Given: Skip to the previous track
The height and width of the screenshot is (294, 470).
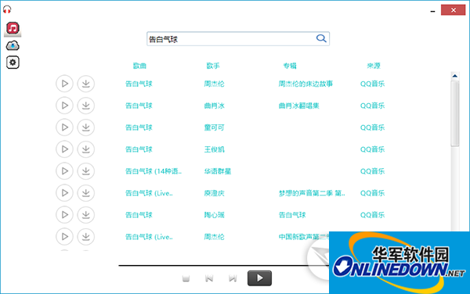Looking at the screenshot, I should pos(209,278).
